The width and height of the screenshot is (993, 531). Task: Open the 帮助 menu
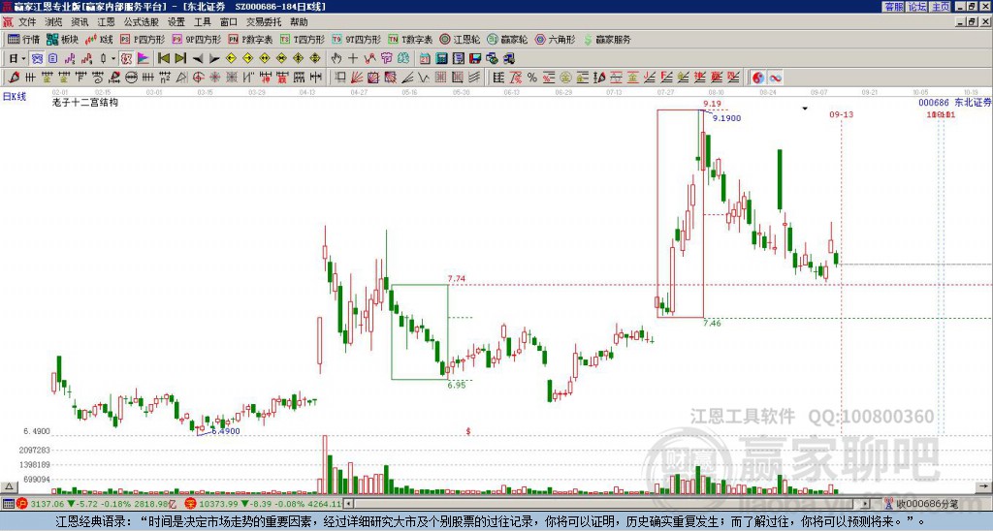(x=299, y=22)
